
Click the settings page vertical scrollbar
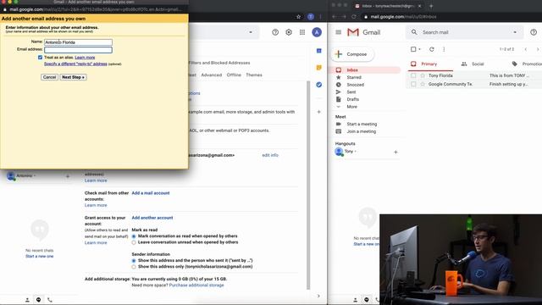click(x=308, y=185)
